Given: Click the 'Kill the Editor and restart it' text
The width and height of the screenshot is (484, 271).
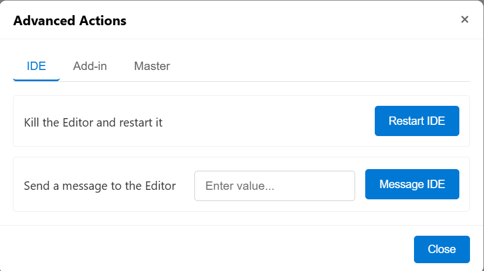Looking at the screenshot, I should [x=93, y=122].
